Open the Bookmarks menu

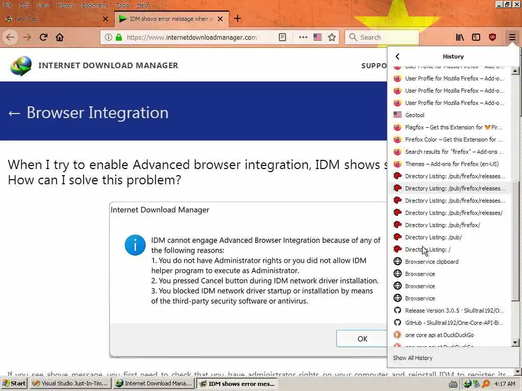(95, 5)
